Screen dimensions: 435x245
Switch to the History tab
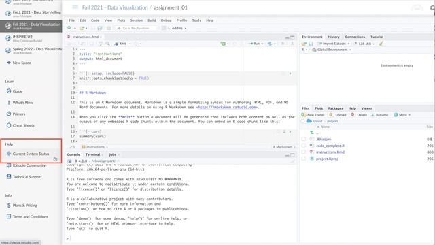tap(334, 37)
